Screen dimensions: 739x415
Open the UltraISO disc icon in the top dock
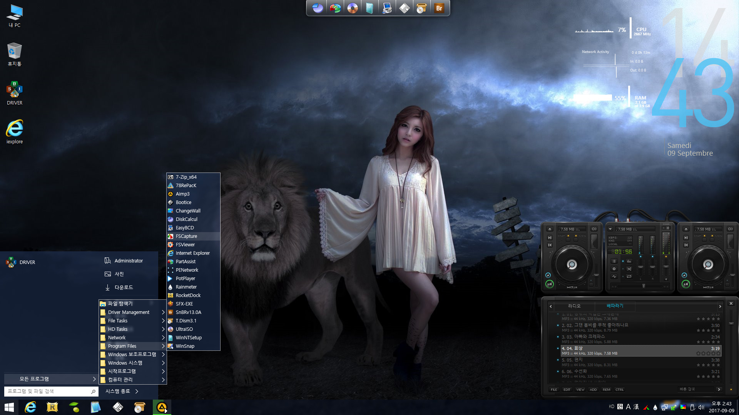pyautogui.click(x=353, y=8)
